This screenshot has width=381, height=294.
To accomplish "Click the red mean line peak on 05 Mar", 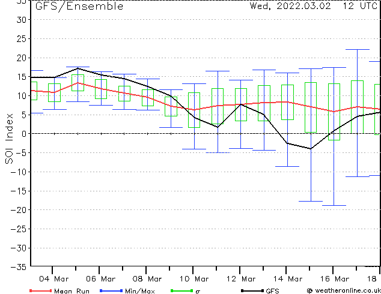I will pos(78,83).
